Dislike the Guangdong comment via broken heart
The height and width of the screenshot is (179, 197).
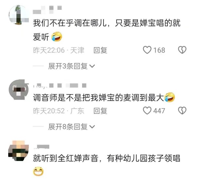(x=182, y=110)
